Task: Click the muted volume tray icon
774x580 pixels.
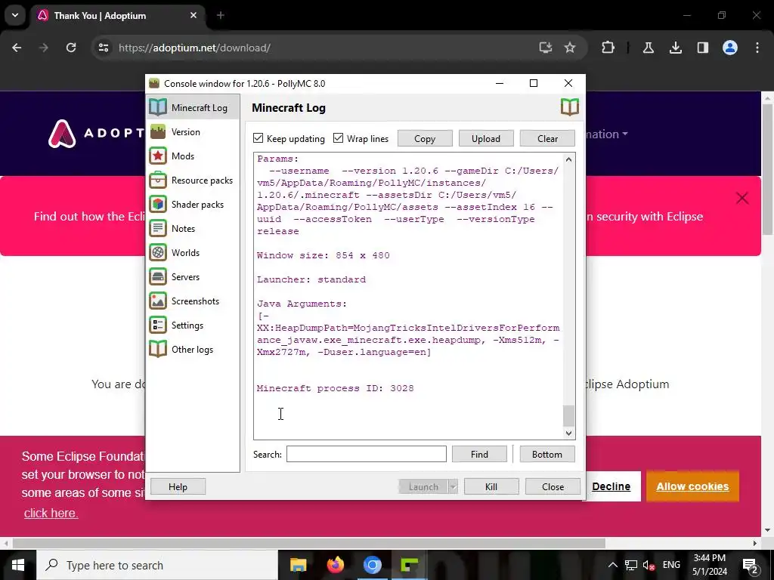Action: click(649, 565)
